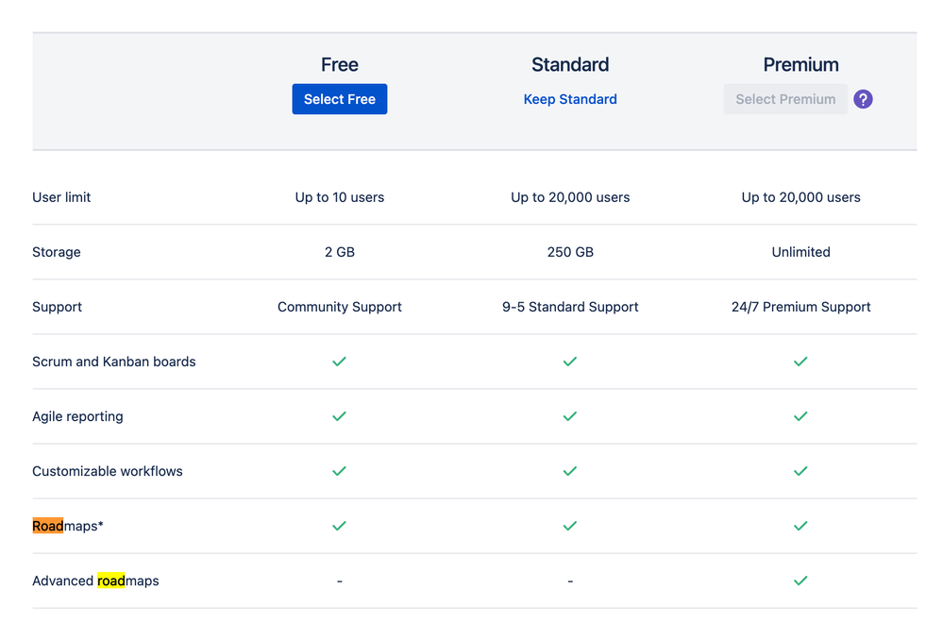
Task: Click Premium plan checkmark for Customizable workflows
Action: 800,471
